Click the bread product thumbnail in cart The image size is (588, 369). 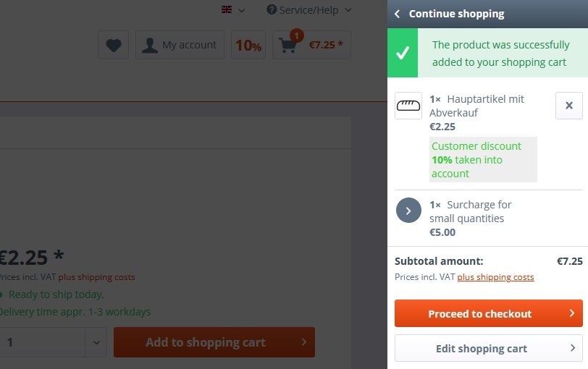pos(408,106)
